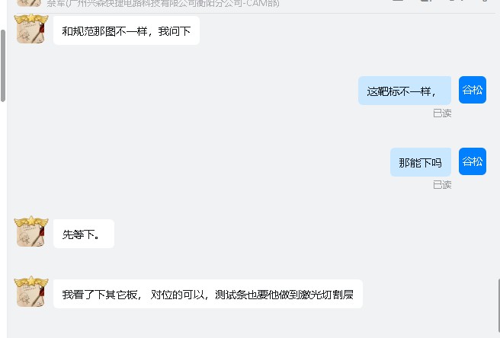Open sender avatar beside "先等下。" message
This screenshot has width=500, height=338.
click(31, 231)
